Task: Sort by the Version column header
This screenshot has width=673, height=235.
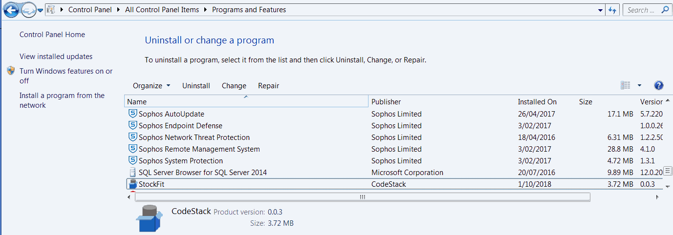Action: pyautogui.click(x=651, y=101)
